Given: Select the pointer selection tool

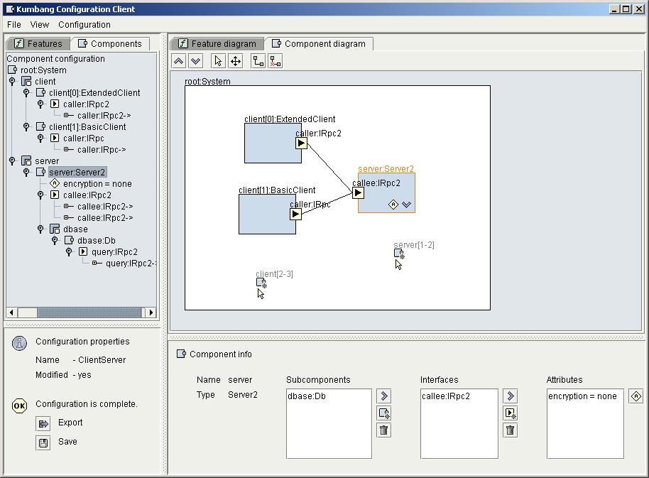Looking at the screenshot, I should coord(218,61).
